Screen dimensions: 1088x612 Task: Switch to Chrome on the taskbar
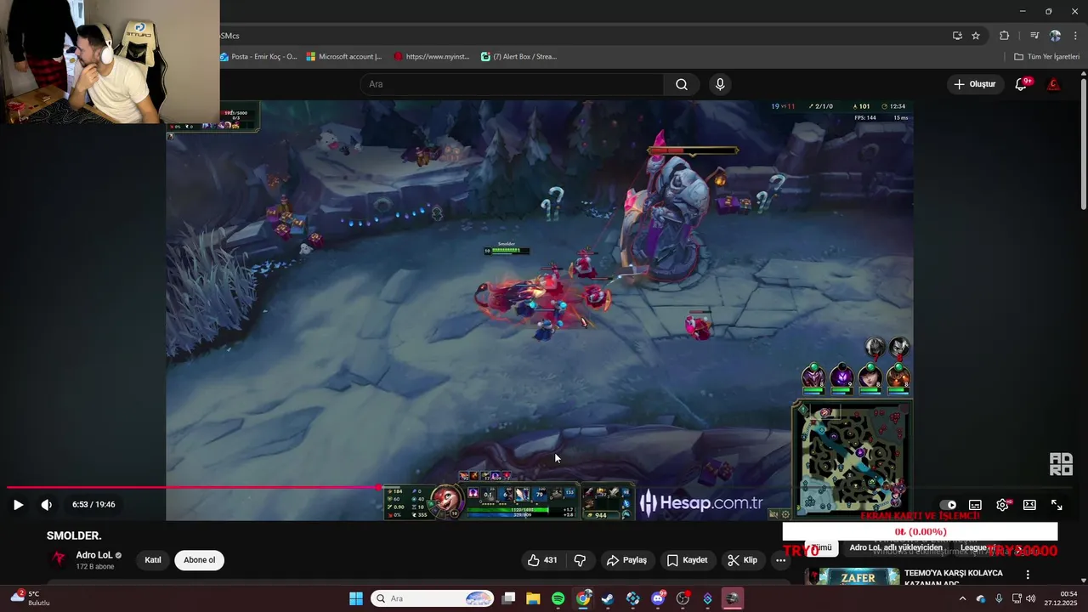point(583,598)
